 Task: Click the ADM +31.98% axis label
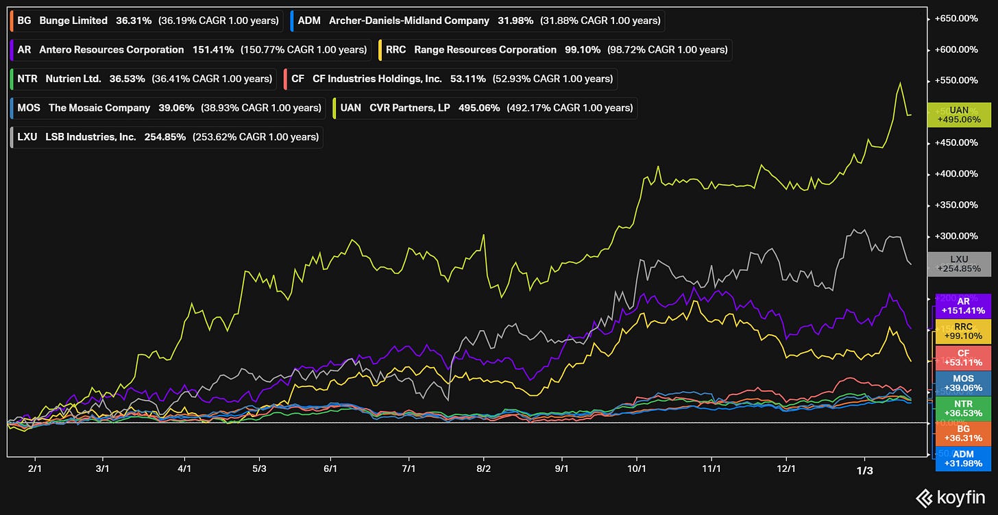pos(963,459)
